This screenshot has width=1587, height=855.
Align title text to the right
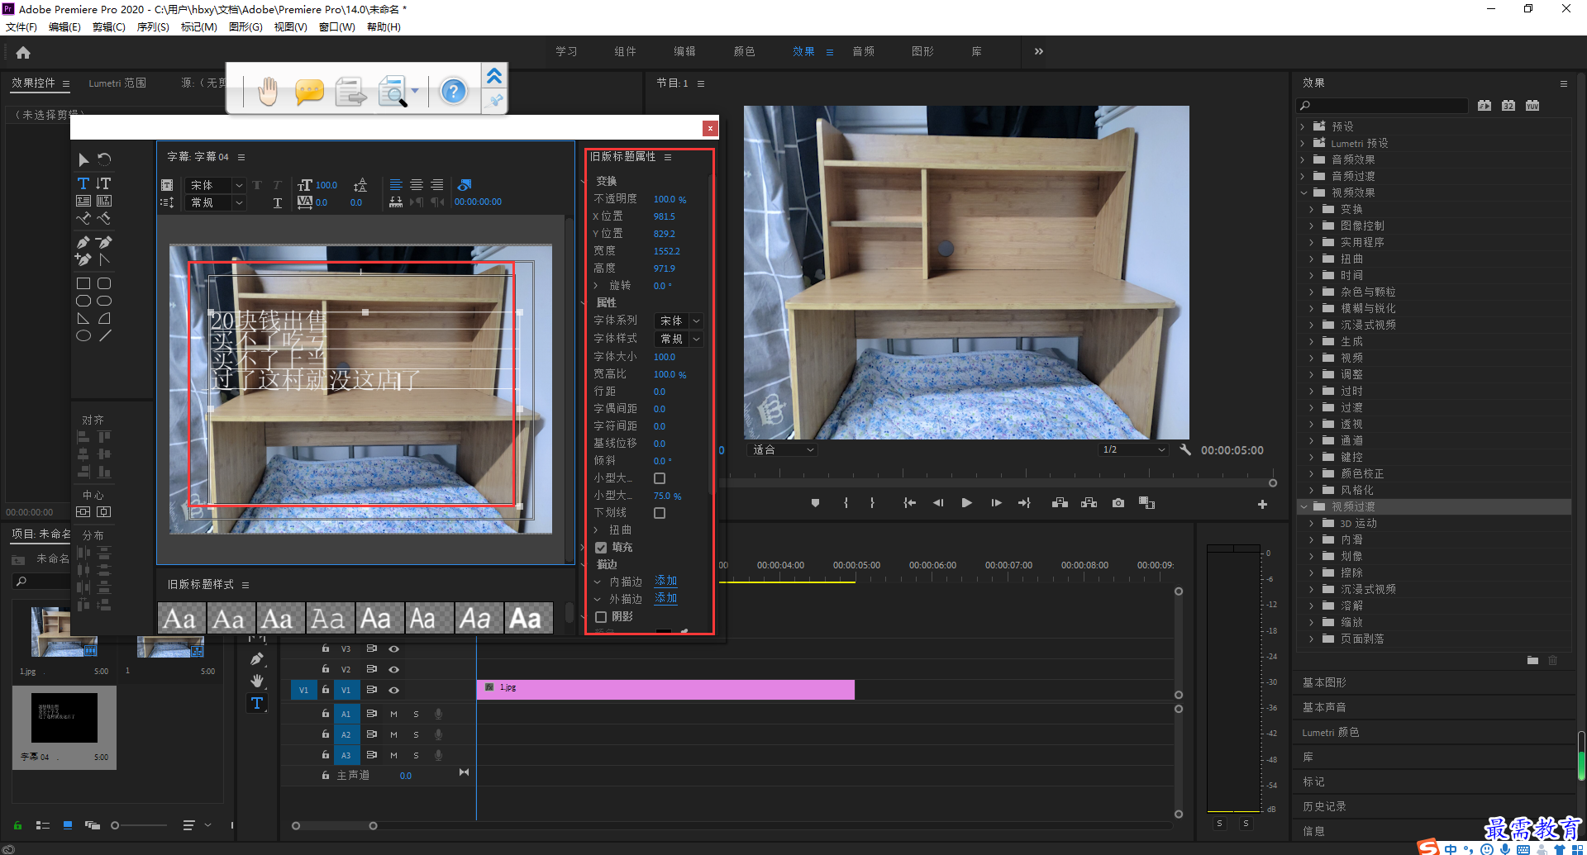(437, 185)
